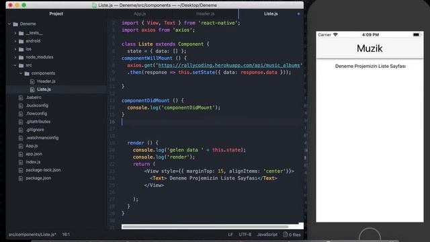The width and height of the screenshot is (430, 242).
Task: Click the src folder icon
Action: [21, 66]
